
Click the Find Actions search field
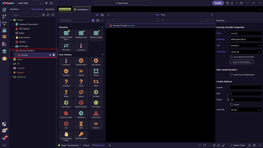click(x=74, y=21)
